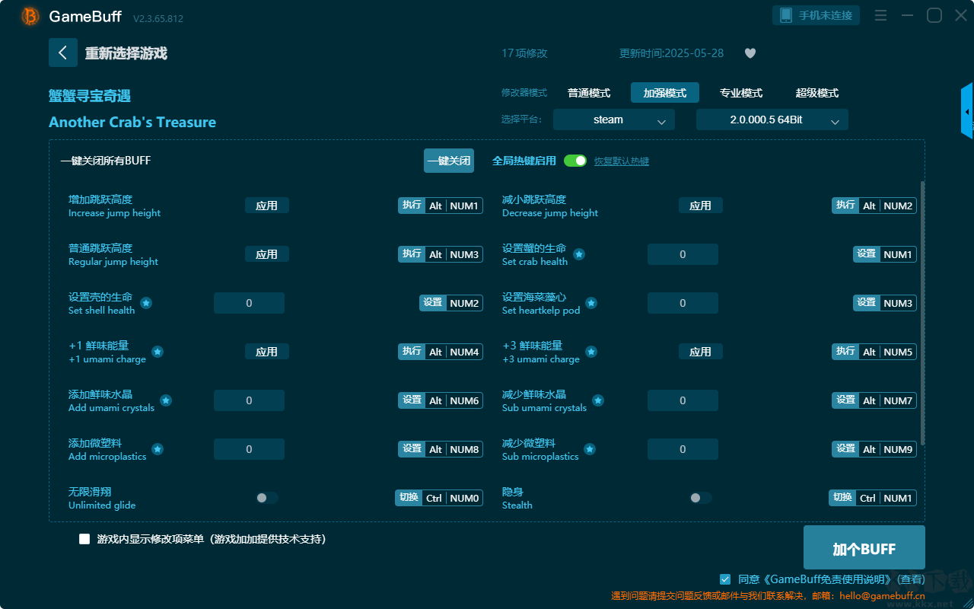The width and height of the screenshot is (974, 609).
Task: Select 超级模式 mode tab
Action: 817,93
